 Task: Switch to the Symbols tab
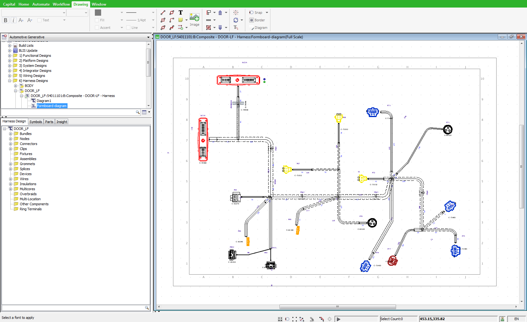pos(35,122)
